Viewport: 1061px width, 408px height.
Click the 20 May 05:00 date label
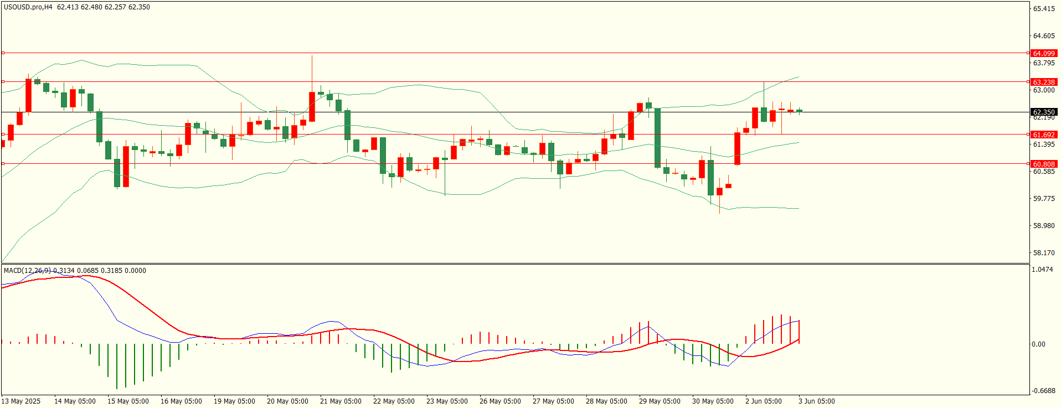[x=287, y=401]
